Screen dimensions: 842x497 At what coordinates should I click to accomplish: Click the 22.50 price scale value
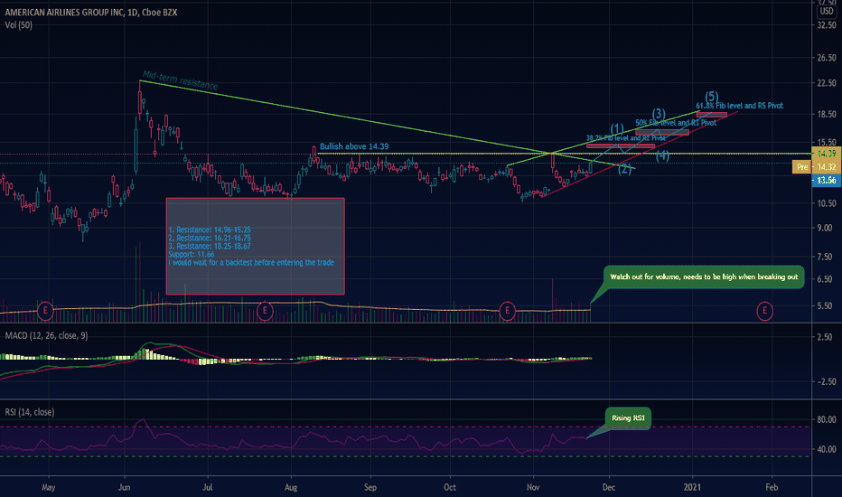coord(827,83)
